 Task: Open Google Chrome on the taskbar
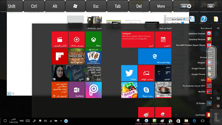[170, 121]
